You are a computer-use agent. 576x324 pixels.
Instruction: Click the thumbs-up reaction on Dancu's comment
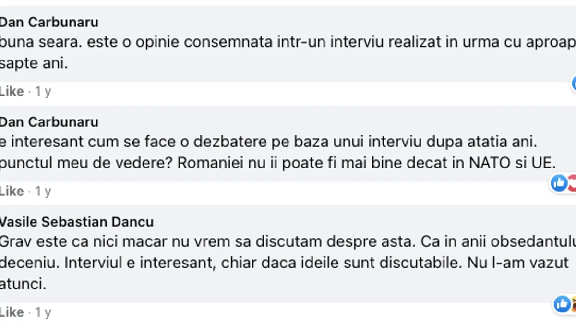(x=562, y=304)
